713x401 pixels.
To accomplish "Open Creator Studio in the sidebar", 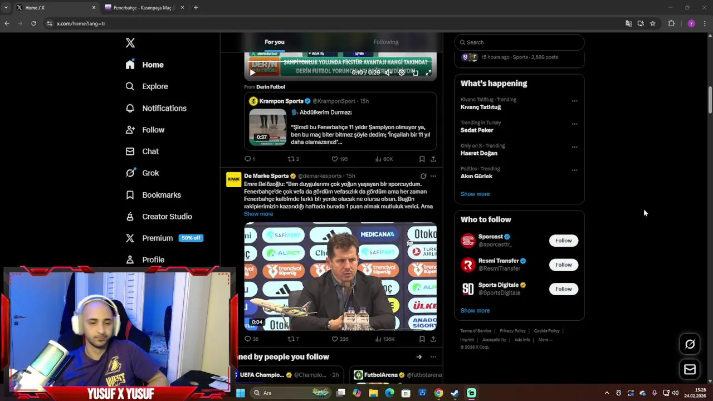I will (159, 217).
